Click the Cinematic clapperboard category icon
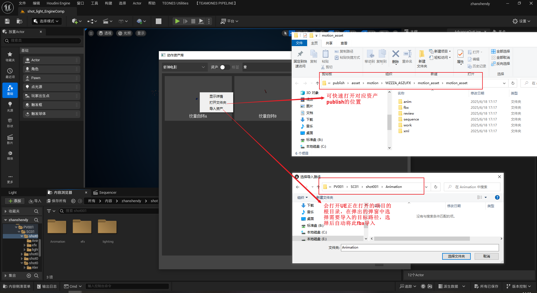The width and height of the screenshot is (537, 293). (10, 139)
